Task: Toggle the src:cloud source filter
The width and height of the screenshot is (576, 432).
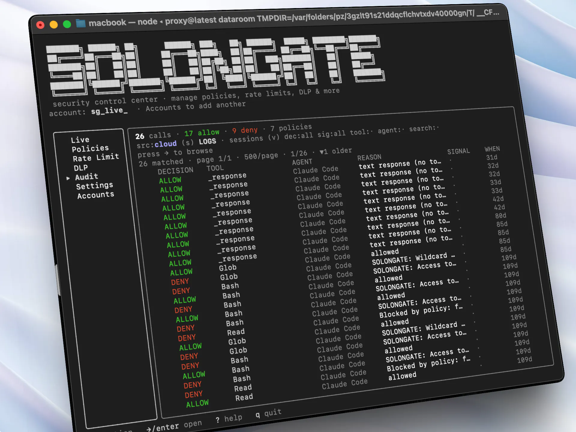Action: coord(157,145)
